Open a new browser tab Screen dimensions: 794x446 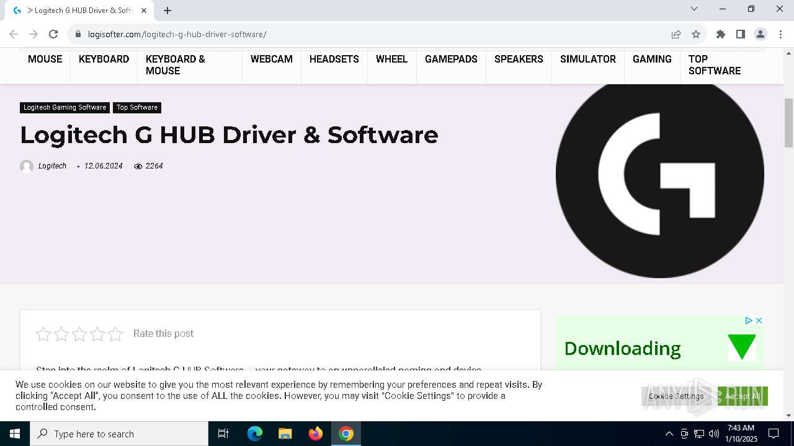click(x=167, y=11)
